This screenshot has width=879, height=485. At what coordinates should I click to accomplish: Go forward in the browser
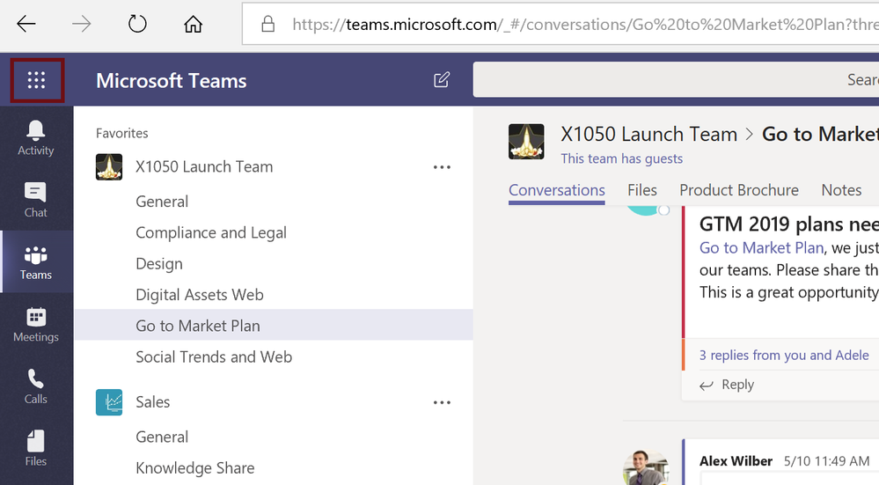(82, 24)
